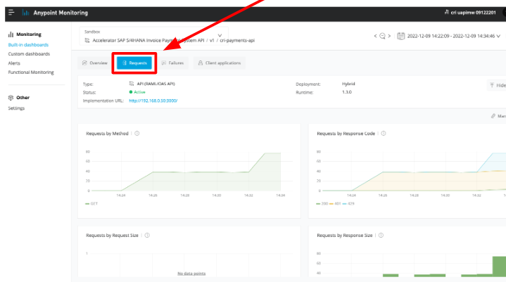Toggle the 429 response code legend
Screen dimensions: 506x282
(x=348, y=204)
